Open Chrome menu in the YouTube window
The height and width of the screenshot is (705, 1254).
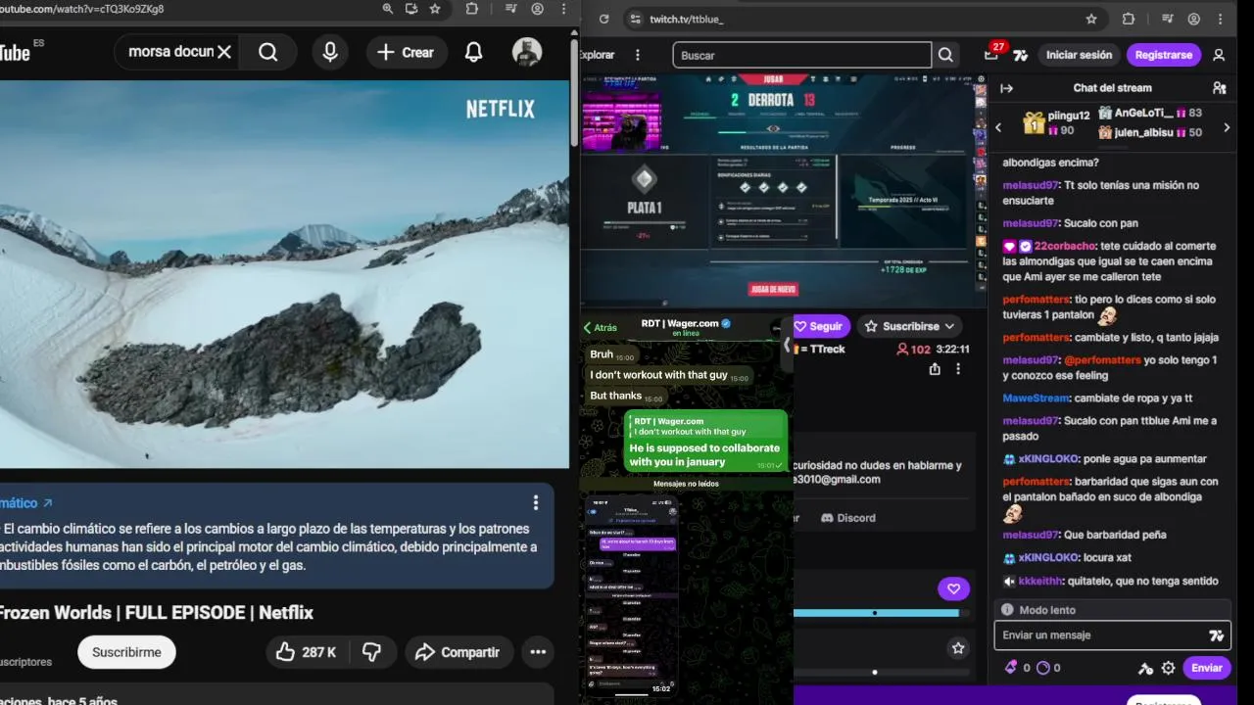pos(563,9)
